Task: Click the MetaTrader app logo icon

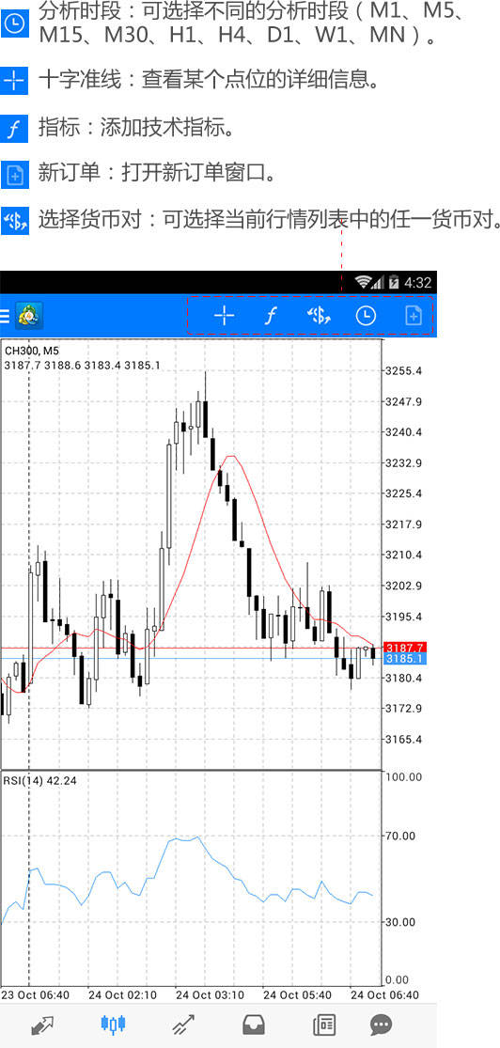Action: click(x=29, y=316)
